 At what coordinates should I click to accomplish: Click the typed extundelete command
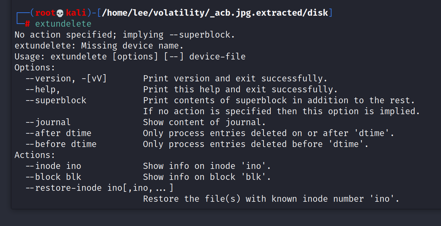point(63,24)
